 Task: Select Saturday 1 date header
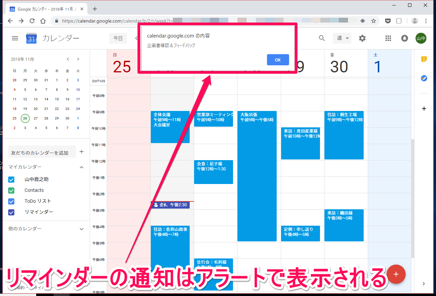tap(377, 67)
